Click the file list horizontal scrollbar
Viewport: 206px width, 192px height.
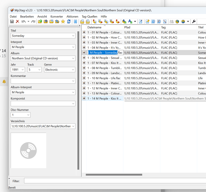click(114, 175)
